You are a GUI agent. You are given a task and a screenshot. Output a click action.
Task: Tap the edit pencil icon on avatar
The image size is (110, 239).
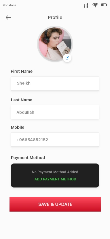(67, 58)
